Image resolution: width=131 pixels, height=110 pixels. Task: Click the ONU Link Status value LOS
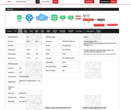(x=63, y=70)
